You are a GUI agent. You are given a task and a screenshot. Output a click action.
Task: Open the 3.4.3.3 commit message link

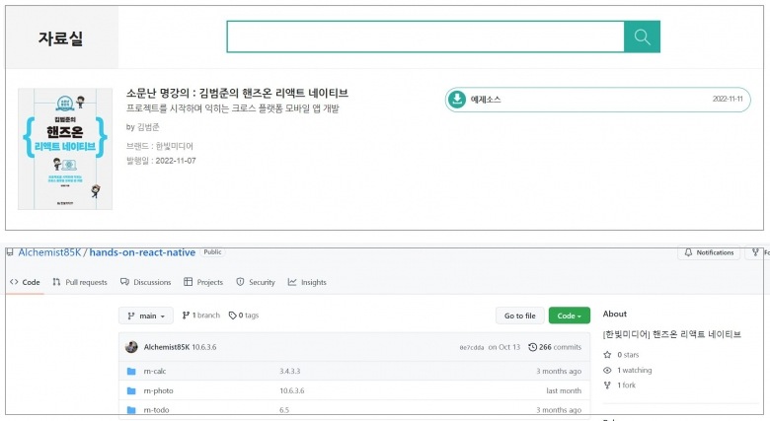coord(289,372)
